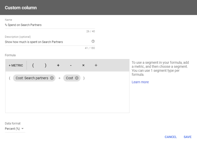Add the divide operator from the toolbar
The height and width of the screenshot is (142, 197).
(96, 65)
